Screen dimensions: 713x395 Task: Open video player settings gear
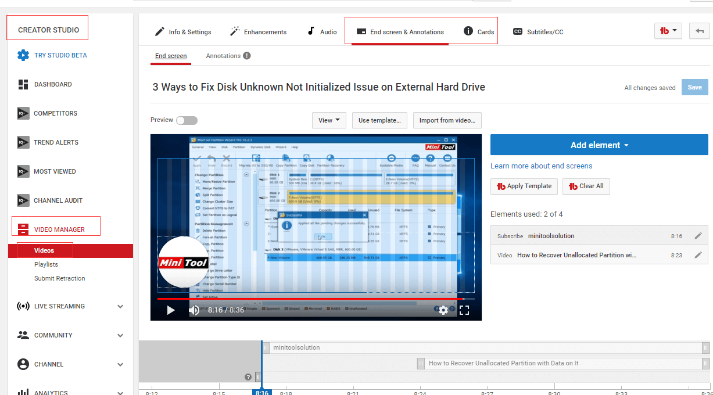[x=443, y=310]
